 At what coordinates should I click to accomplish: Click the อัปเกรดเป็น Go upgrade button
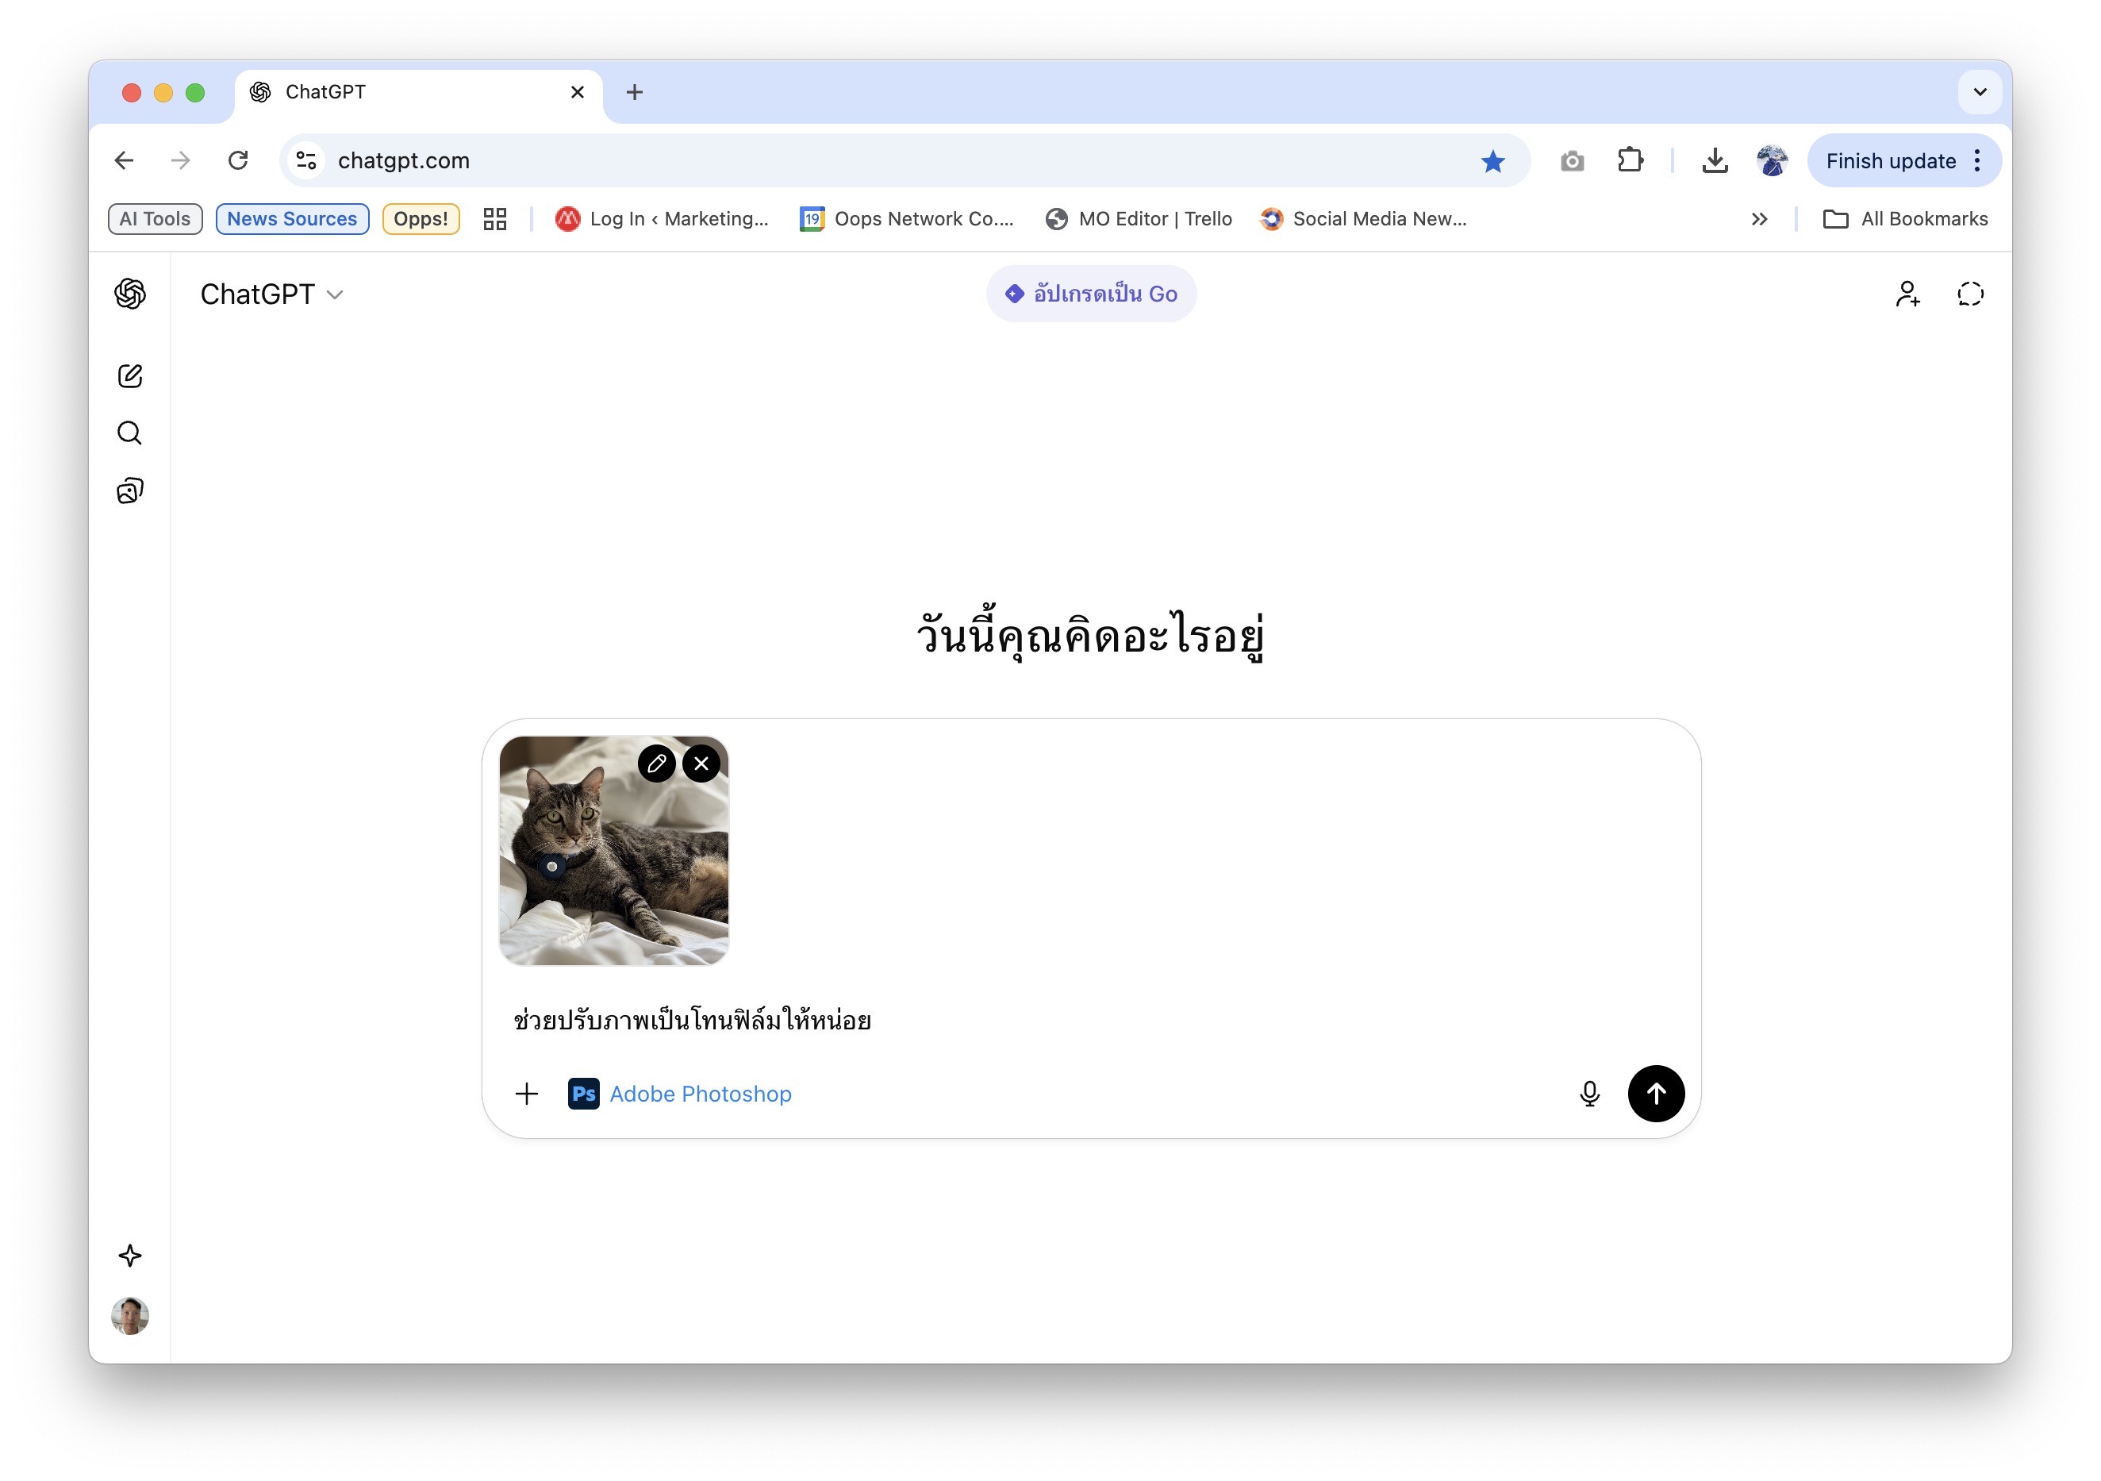(x=1091, y=294)
